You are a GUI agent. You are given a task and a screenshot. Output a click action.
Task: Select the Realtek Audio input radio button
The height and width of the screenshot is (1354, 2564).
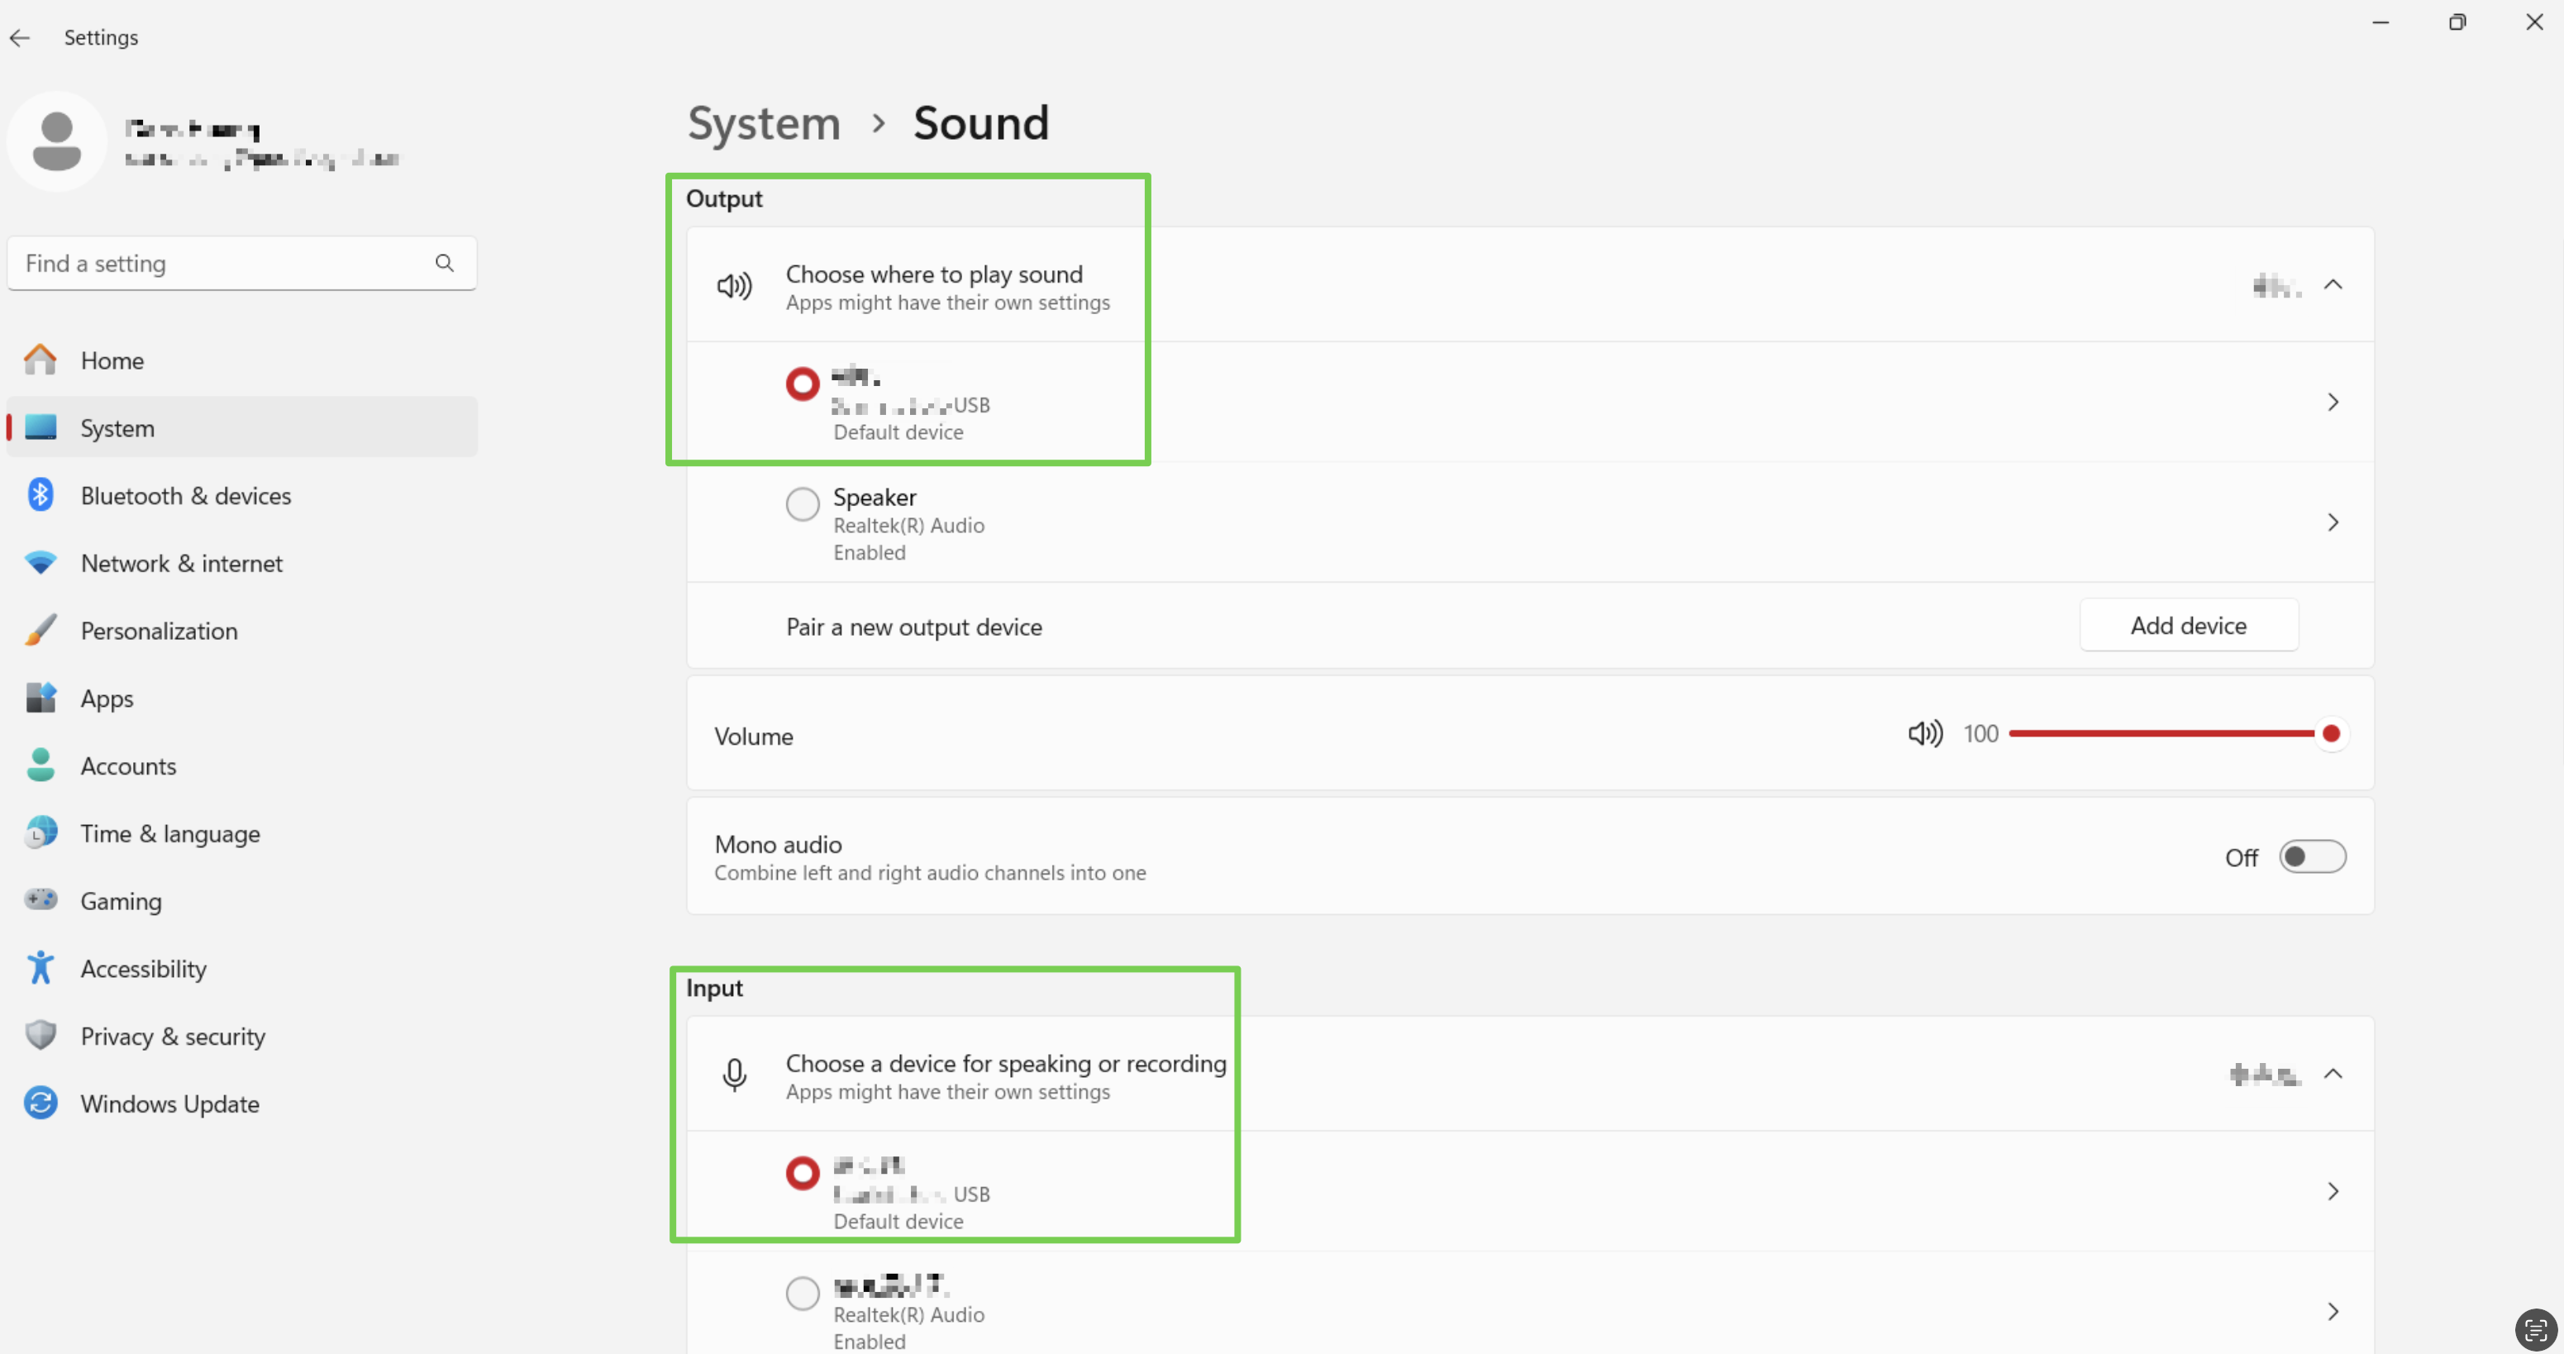(803, 1294)
